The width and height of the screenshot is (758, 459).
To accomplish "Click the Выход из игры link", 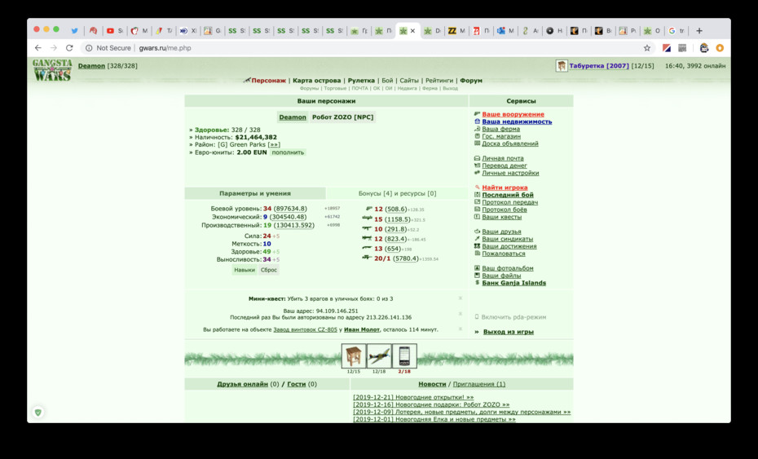I will point(509,332).
